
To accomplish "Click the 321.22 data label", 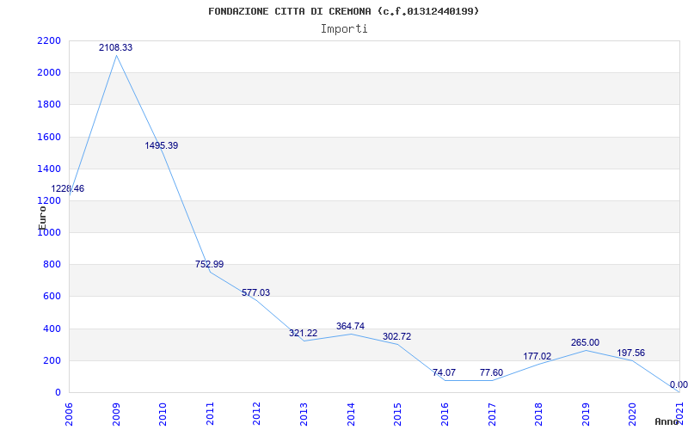I will [303, 334].
